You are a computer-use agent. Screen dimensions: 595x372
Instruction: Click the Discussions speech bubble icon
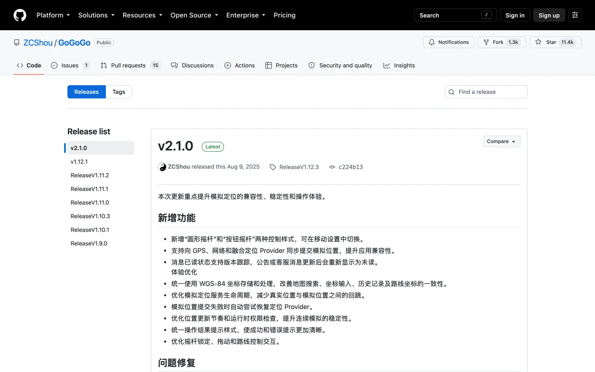tap(174, 65)
